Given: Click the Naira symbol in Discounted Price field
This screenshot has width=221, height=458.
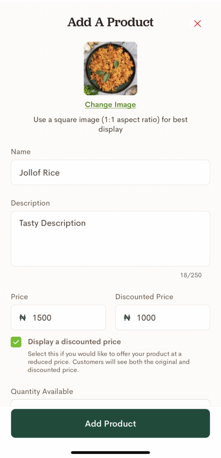Looking at the screenshot, I should [127, 318].
